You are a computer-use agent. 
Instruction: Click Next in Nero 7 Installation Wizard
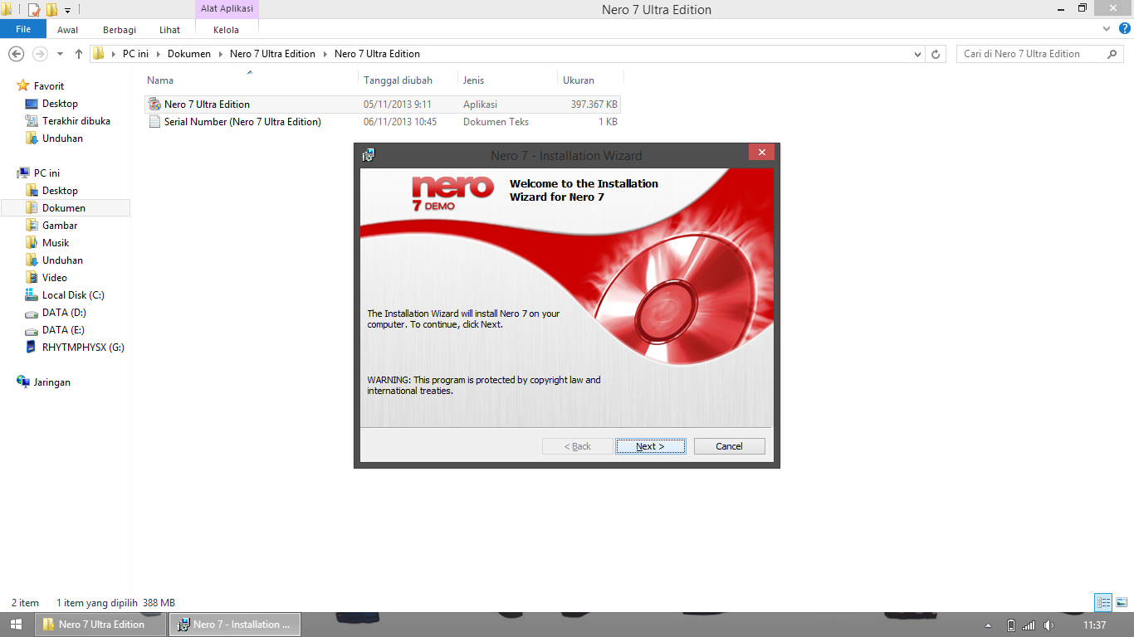pos(651,446)
